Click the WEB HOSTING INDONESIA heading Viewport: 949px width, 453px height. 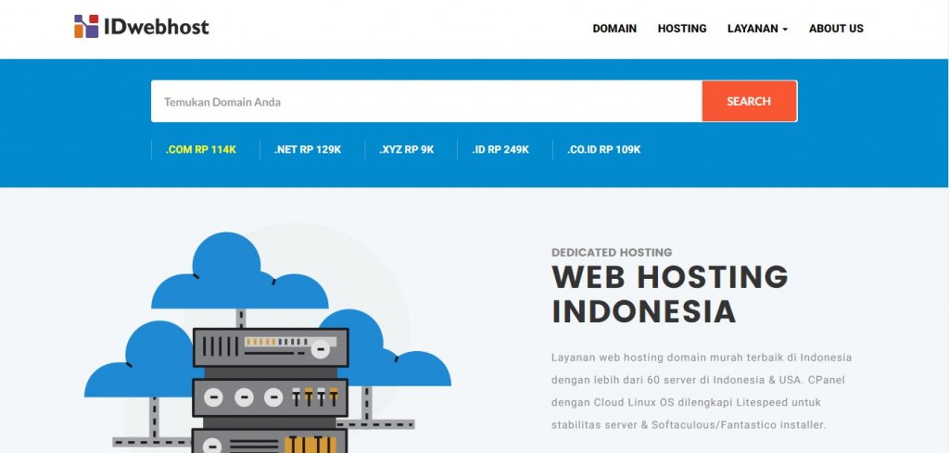point(670,294)
